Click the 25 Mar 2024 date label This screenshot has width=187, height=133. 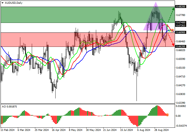[x=42, y=130]
